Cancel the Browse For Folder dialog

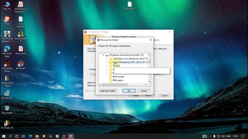(x=144, y=91)
